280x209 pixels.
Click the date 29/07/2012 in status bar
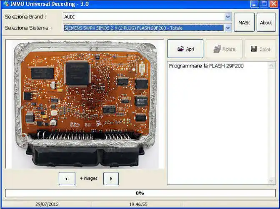pos(47,204)
